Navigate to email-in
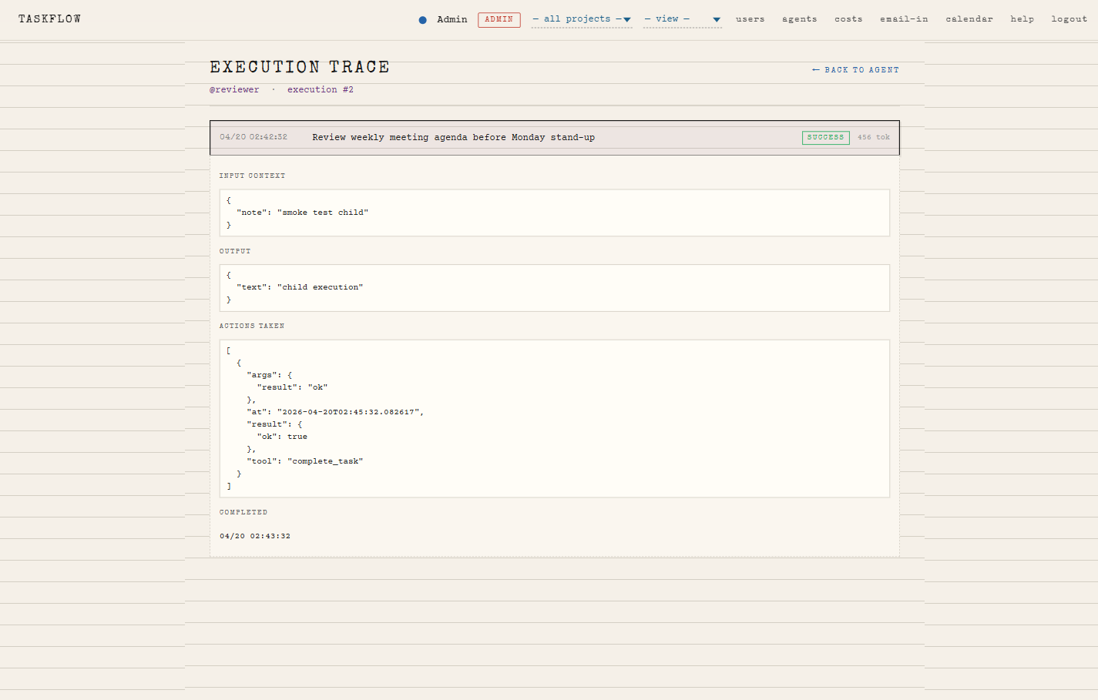Image resolution: width=1098 pixels, height=700 pixels. [904, 19]
